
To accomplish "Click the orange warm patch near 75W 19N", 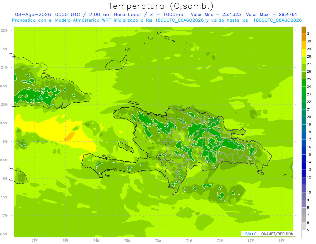I will 69,137.
